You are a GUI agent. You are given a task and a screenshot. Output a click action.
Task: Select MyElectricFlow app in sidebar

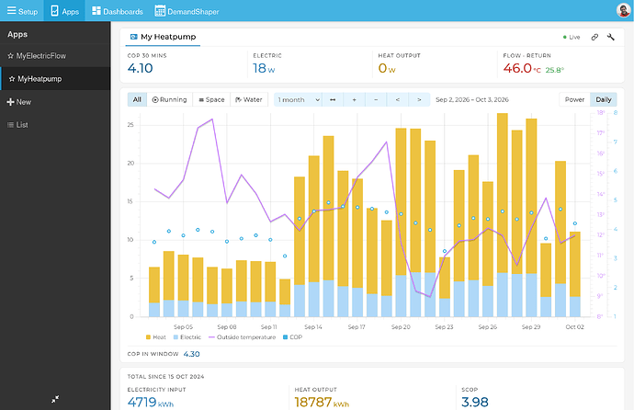pyautogui.click(x=55, y=56)
